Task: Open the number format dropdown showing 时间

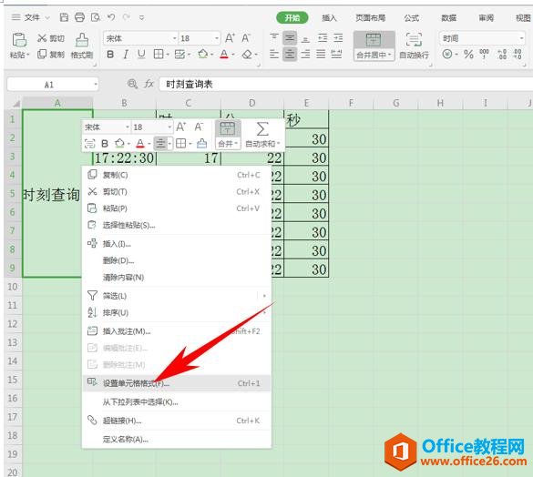Action: tap(521, 38)
